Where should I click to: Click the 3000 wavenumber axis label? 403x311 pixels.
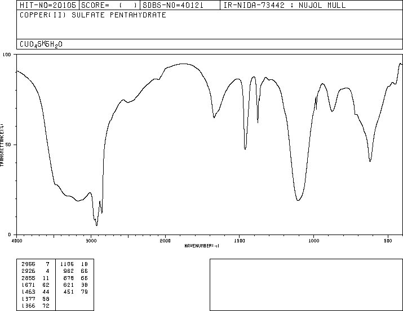click(91, 241)
